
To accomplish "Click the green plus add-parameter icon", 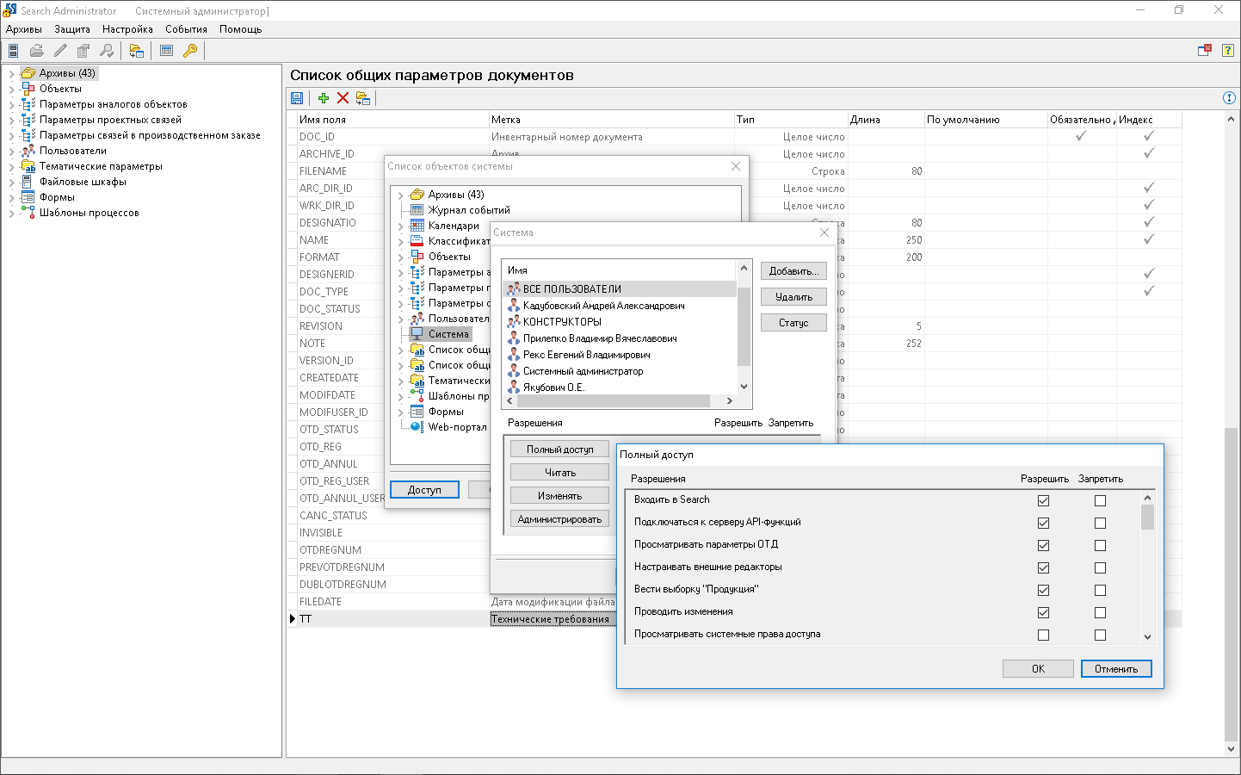I will point(324,98).
